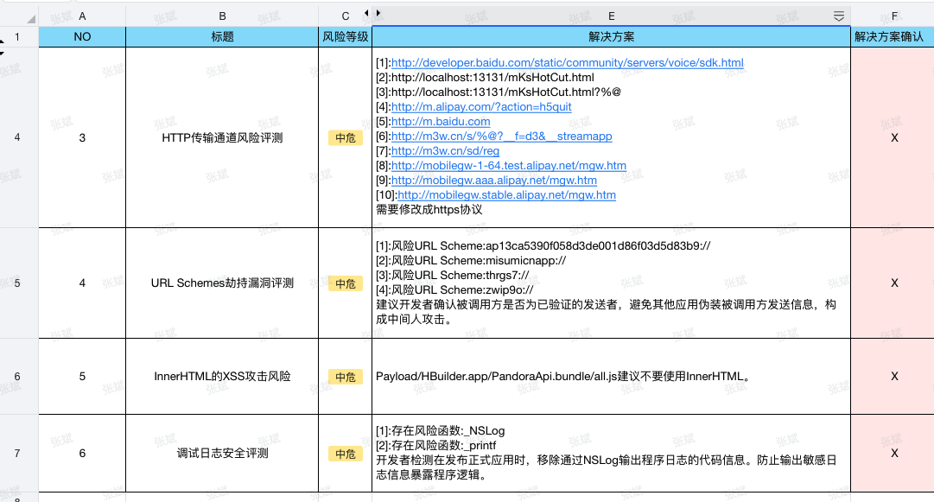Viewport: 934px width, 502px height.
Task: Select the URL Schemes劫持漏洞评测 title cell
Action: (222, 283)
